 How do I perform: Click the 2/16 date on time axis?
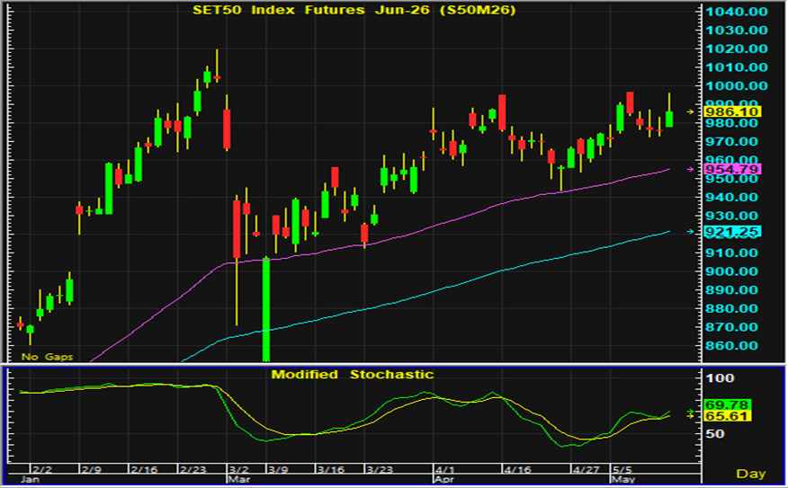(144, 470)
